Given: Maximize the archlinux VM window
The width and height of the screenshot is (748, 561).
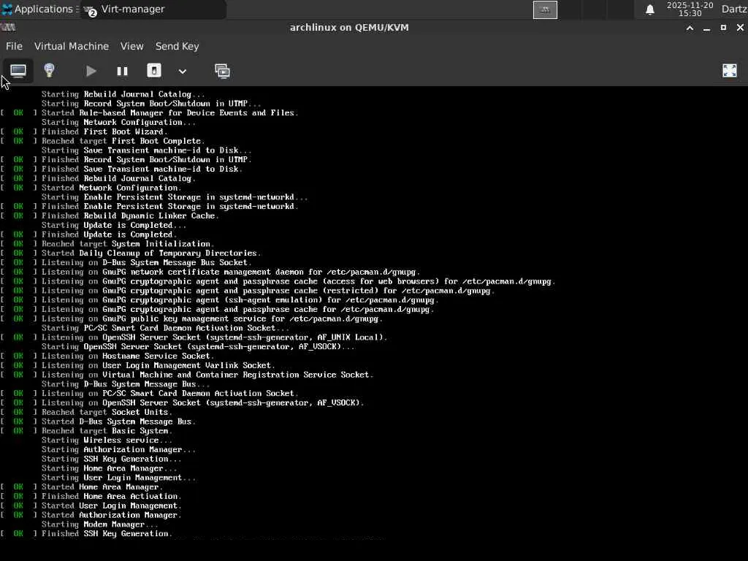Looking at the screenshot, I should click(723, 28).
